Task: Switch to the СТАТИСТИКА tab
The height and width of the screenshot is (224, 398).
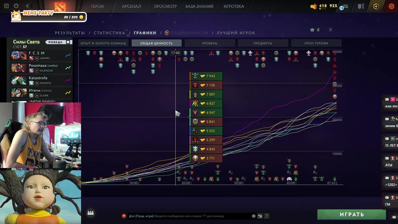Action: point(109,33)
